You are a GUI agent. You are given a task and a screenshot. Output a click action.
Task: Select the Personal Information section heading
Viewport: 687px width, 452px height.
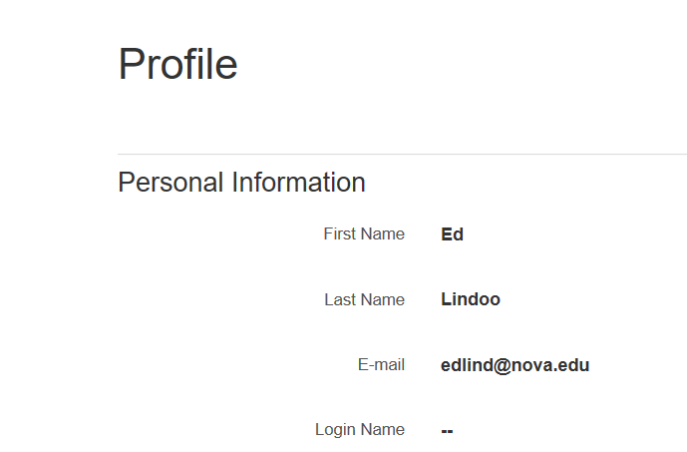click(x=241, y=183)
